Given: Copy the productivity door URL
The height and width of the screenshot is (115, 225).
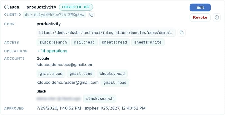Looking at the screenshot, I should 181,32.
